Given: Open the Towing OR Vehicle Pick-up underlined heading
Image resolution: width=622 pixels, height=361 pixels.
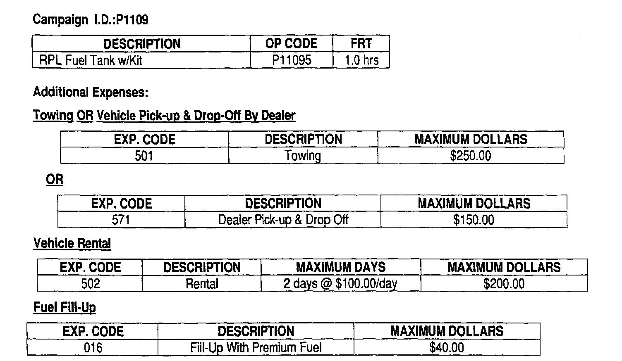Looking at the screenshot, I should click(x=164, y=115).
